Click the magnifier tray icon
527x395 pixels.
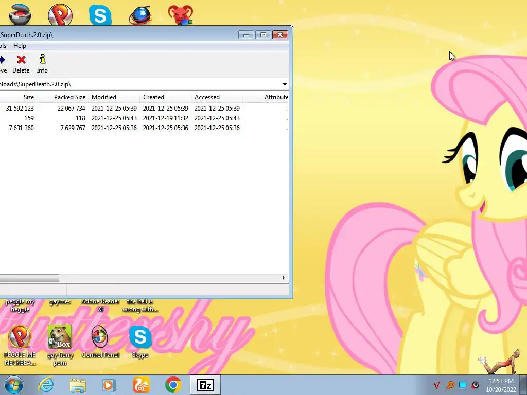tap(450, 385)
